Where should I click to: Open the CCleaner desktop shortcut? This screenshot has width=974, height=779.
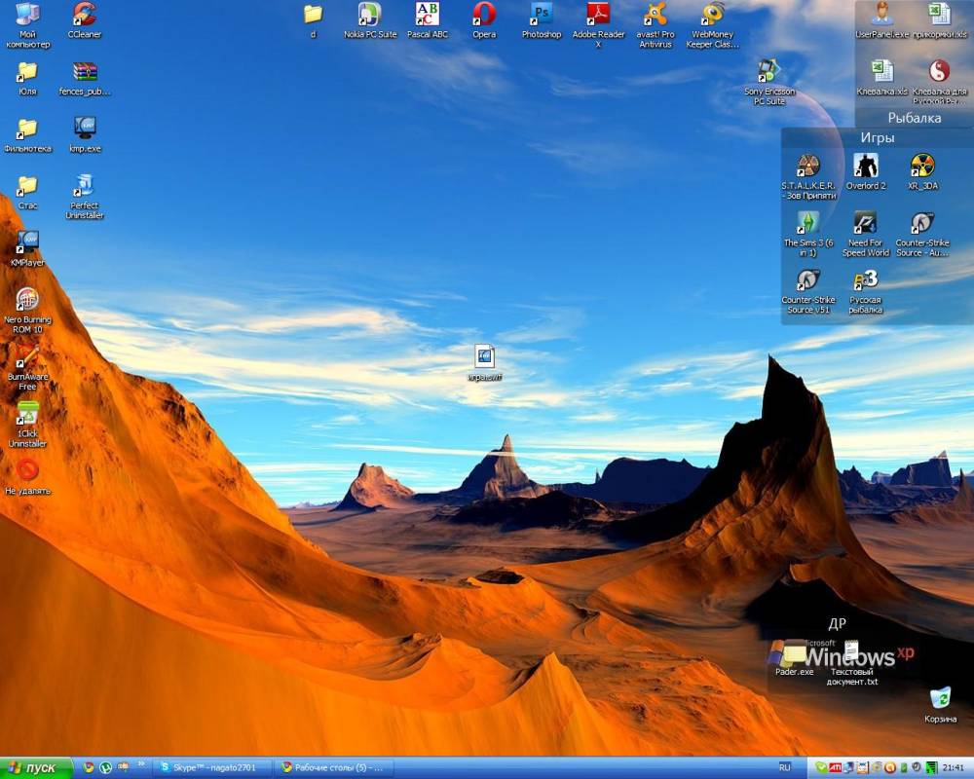[85, 15]
